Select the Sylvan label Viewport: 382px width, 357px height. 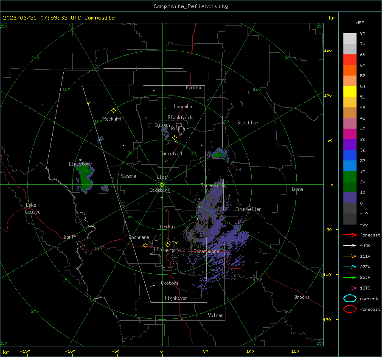[162, 125]
